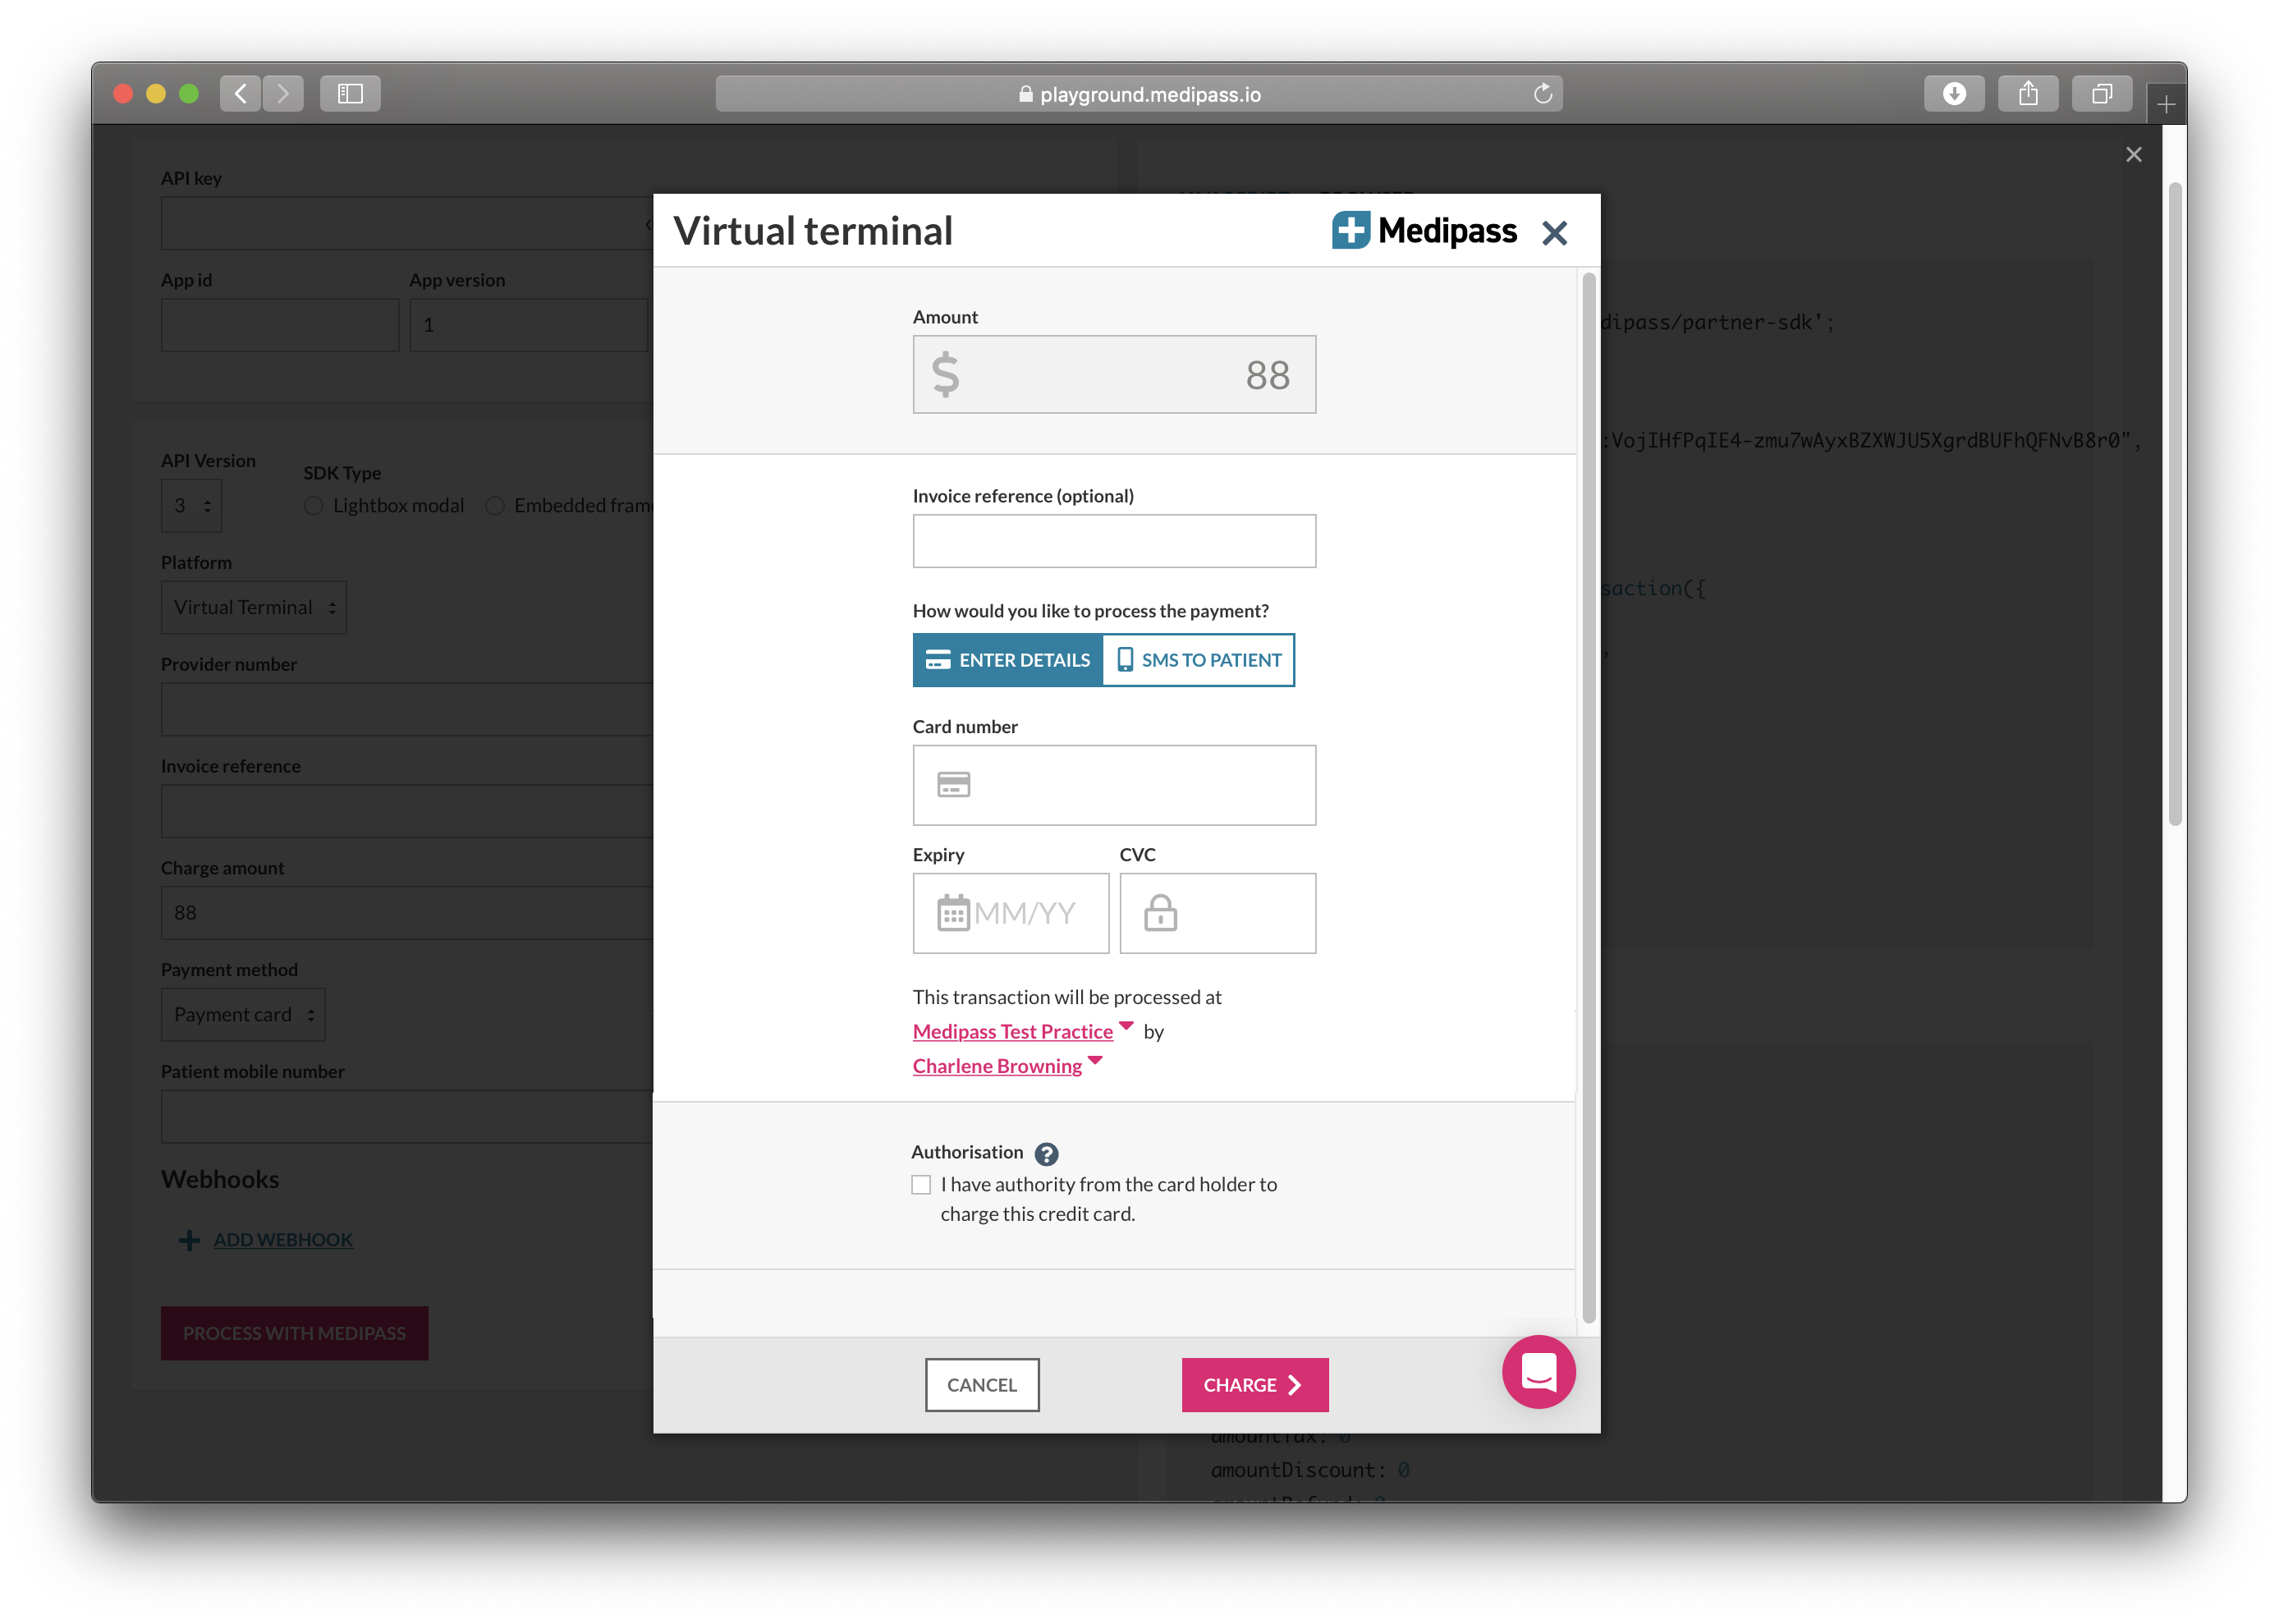The image size is (2279, 1624).
Task: Open the Payment method dropdown
Action: pos(243,1015)
